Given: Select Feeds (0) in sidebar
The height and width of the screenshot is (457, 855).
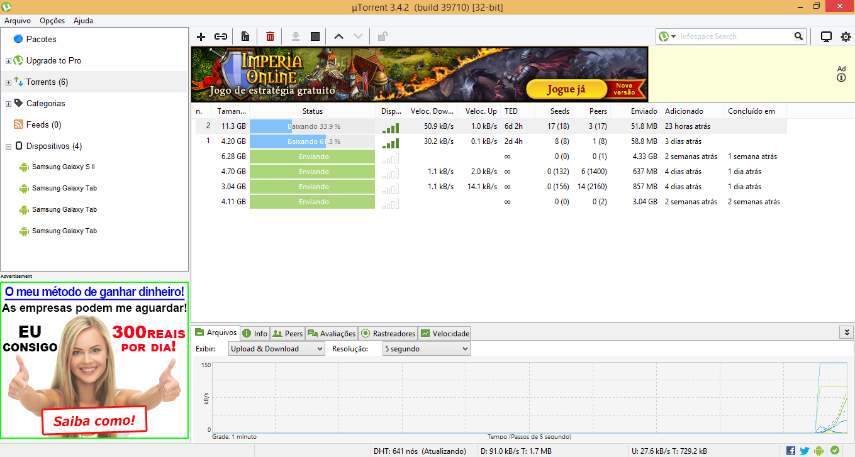Looking at the screenshot, I should (x=43, y=124).
